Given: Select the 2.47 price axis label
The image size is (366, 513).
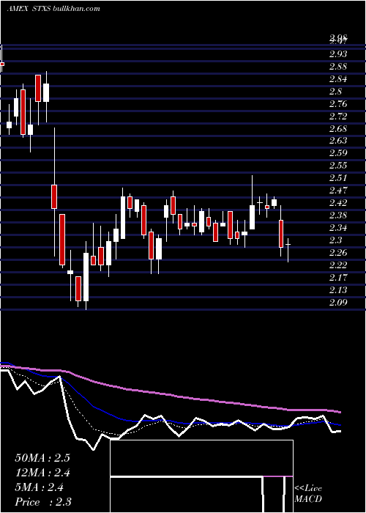Looking at the screenshot, I should point(338,191).
